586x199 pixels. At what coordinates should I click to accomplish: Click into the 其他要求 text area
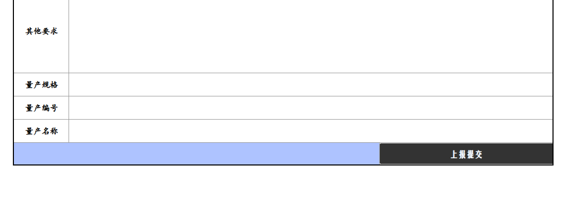pyautogui.click(x=311, y=36)
